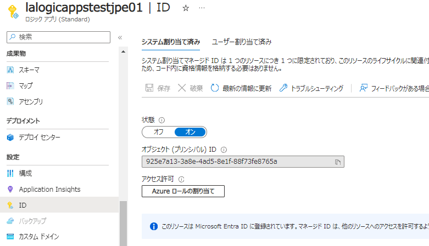Set status toggle to オフ
The image size is (429, 246).
(158, 132)
